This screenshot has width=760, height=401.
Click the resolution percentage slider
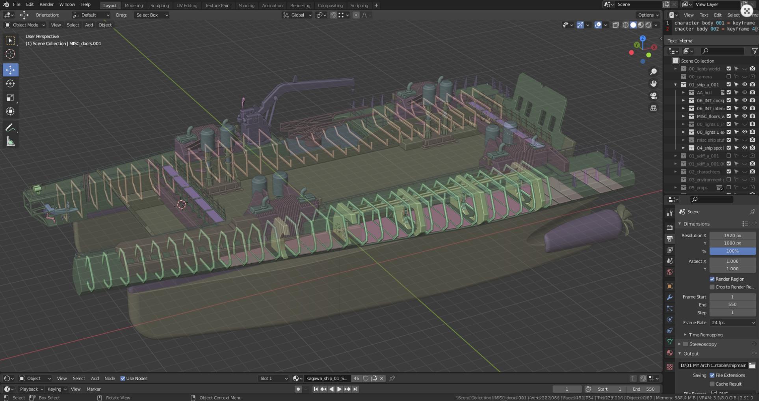732,251
